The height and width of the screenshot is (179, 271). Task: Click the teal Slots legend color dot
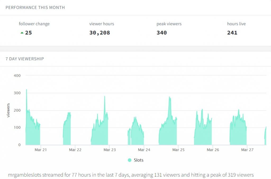coord(129,160)
